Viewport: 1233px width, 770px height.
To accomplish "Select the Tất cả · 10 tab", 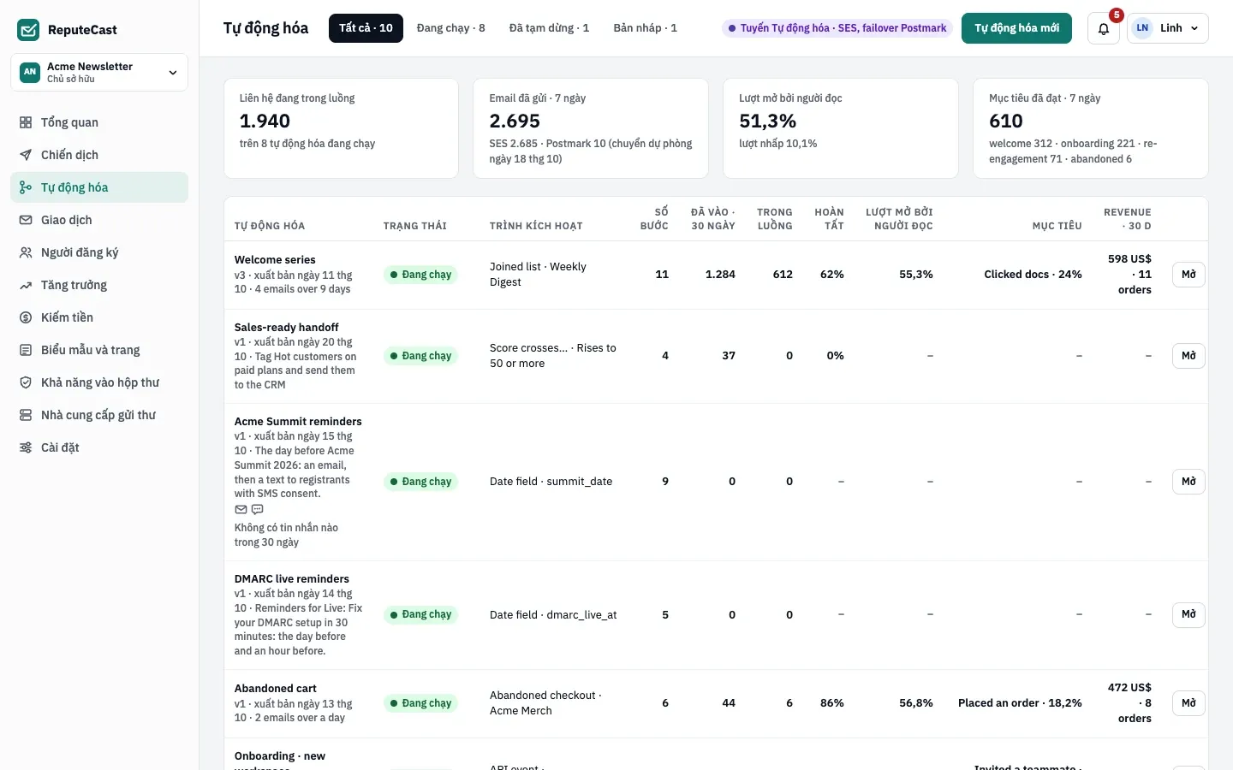I will (366, 28).
